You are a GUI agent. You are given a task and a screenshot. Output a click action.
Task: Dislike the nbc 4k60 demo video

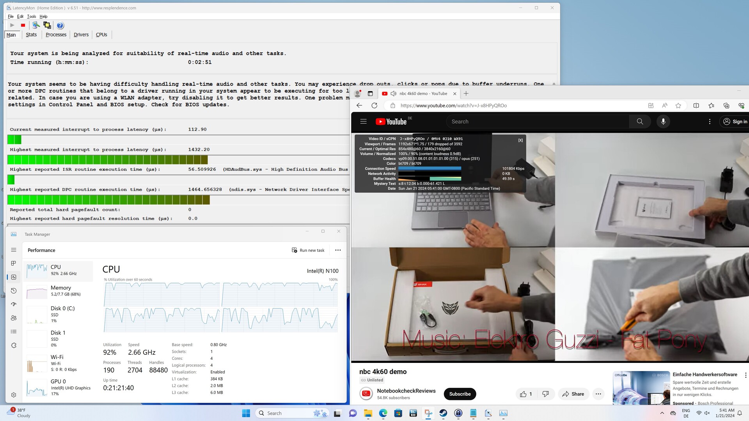click(x=545, y=394)
